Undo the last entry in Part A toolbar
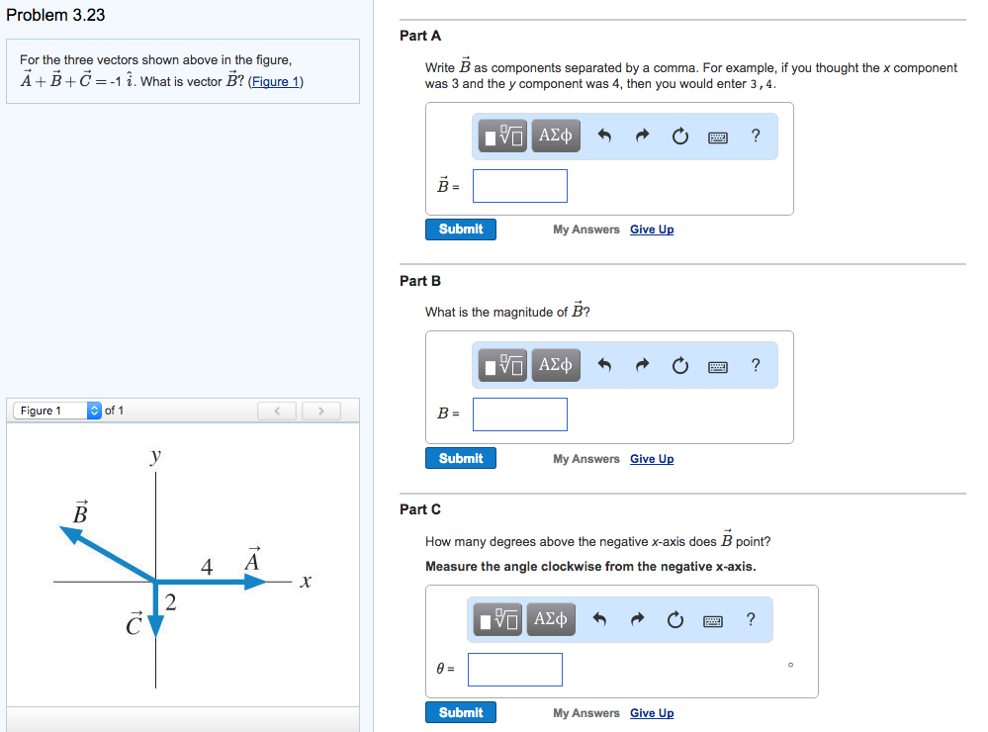Image resolution: width=988 pixels, height=732 pixels. [x=604, y=136]
